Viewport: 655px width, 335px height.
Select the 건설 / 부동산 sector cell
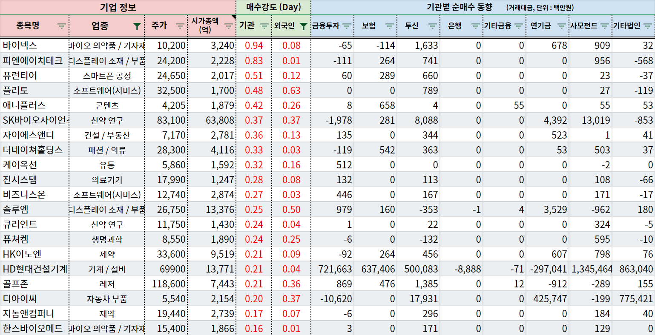click(x=107, y=135)
